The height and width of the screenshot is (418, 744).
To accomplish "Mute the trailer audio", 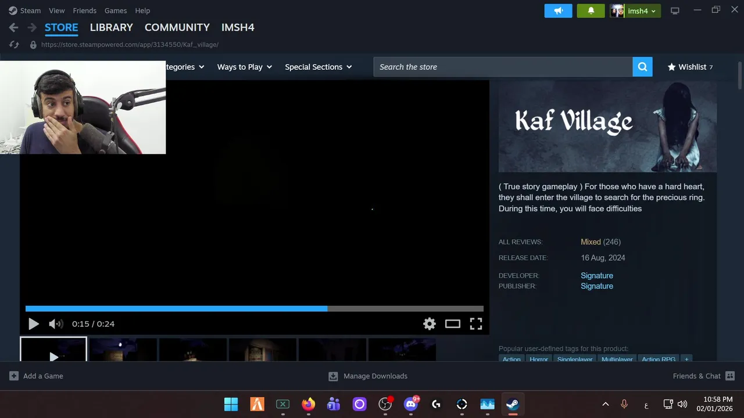I will click(x=56, y=324).
